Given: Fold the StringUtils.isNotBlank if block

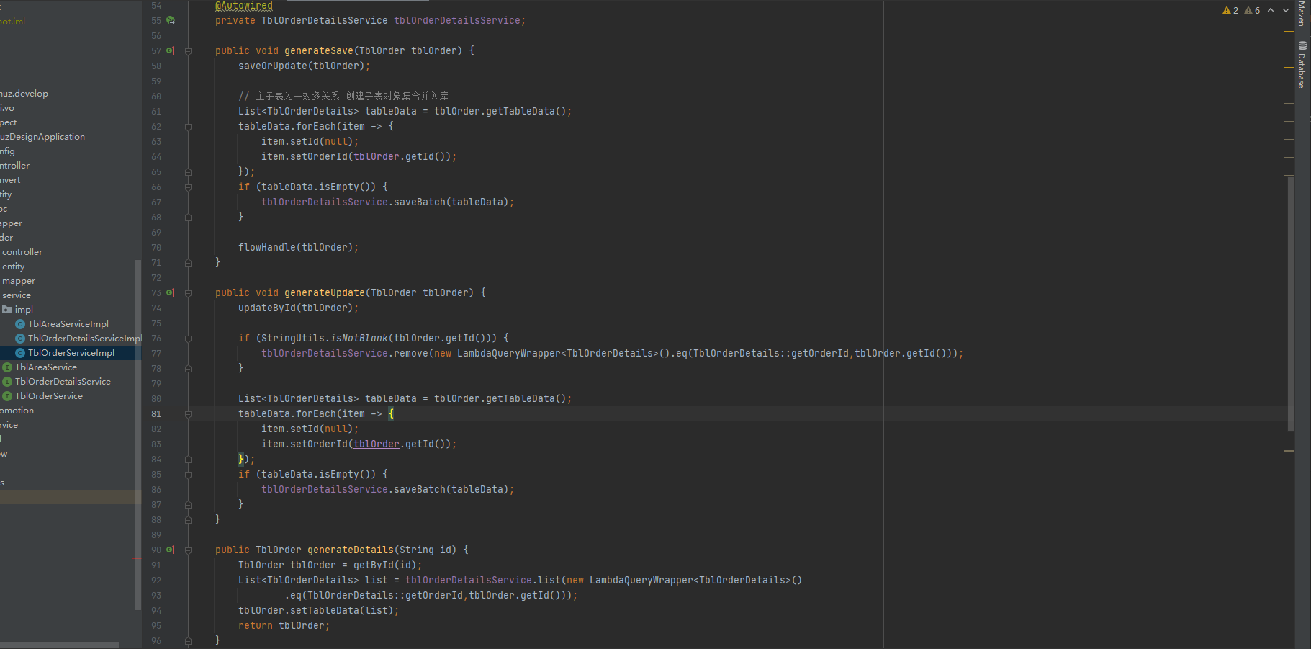Looking at the screenshot, I should pos(188,339).
